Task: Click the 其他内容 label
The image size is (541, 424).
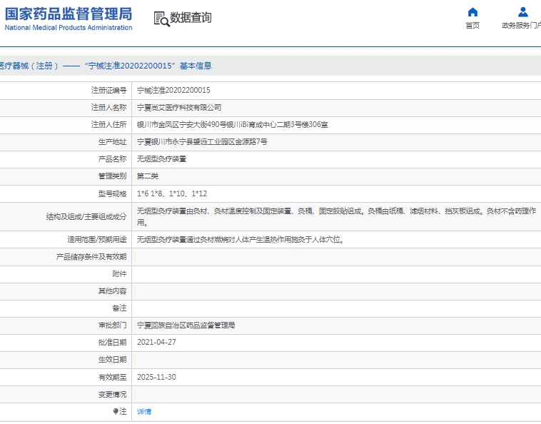Action: pos(113,291)
